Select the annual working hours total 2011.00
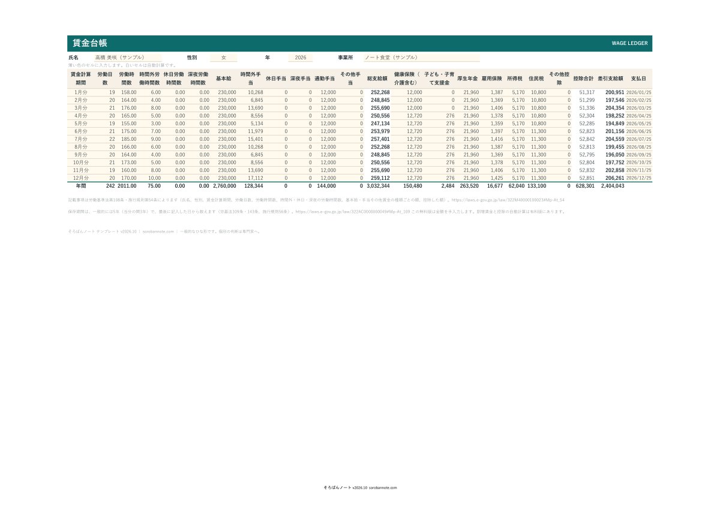This screenshot has width=720, height=509. (127, 186)
